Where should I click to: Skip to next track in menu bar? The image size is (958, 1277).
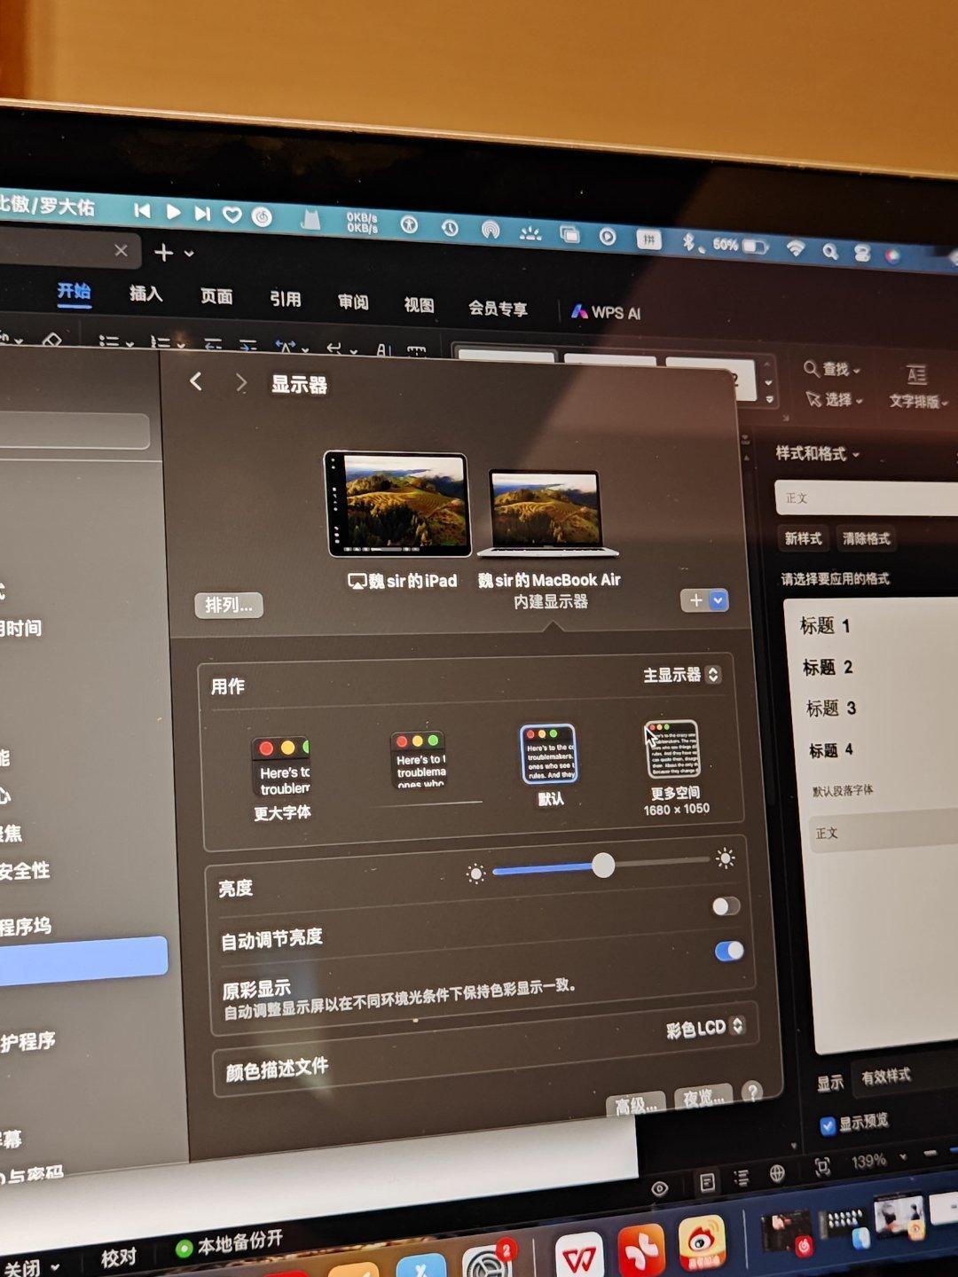[202, 213]
